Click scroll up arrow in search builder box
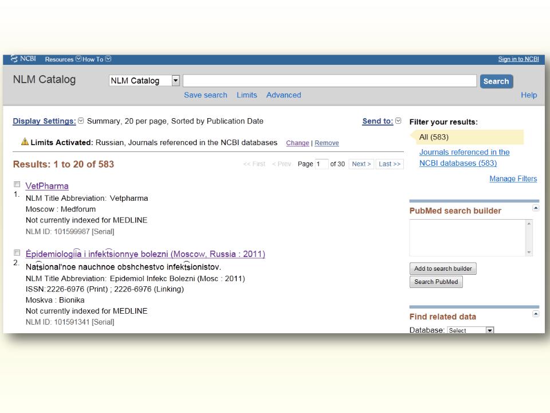550x413 pixels. coord(529,223)
